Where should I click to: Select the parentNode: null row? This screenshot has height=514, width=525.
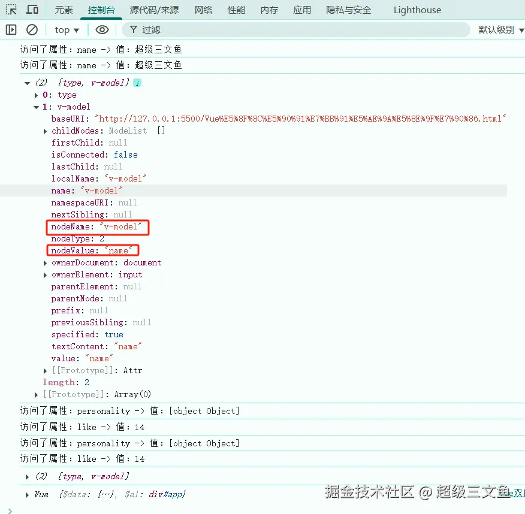point(89,298)
